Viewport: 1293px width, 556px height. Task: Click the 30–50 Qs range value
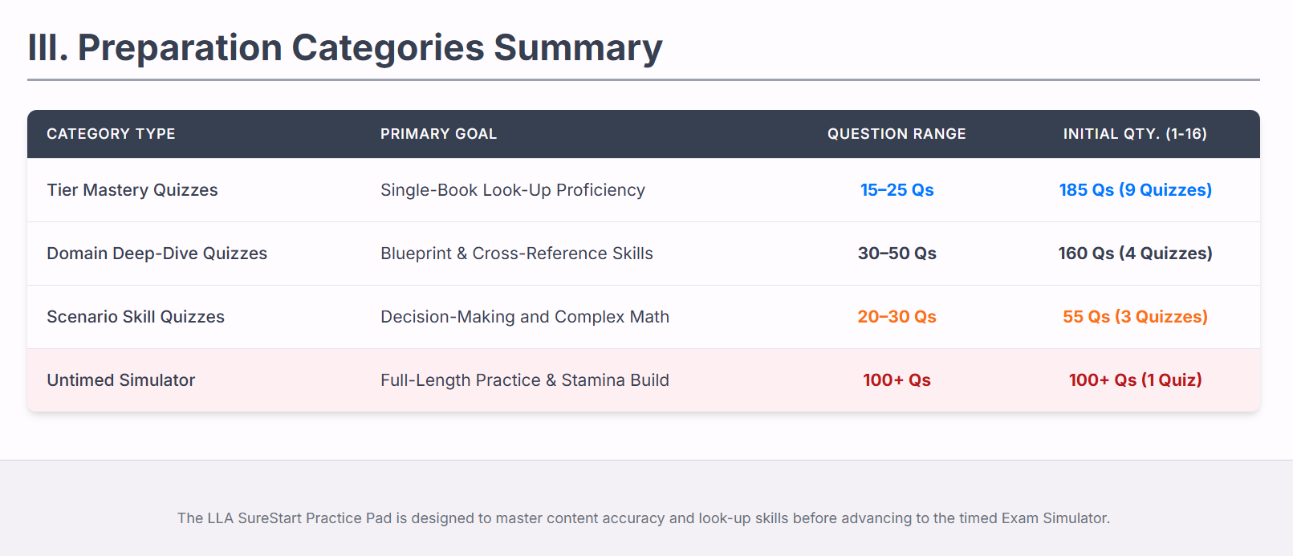click(897, 254)
